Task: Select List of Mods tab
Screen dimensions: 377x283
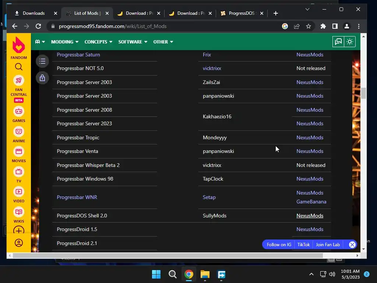Action: 87,13
